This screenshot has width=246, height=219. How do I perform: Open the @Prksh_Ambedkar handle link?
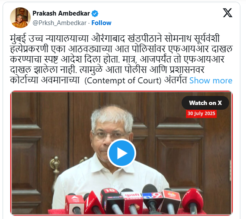60,23
